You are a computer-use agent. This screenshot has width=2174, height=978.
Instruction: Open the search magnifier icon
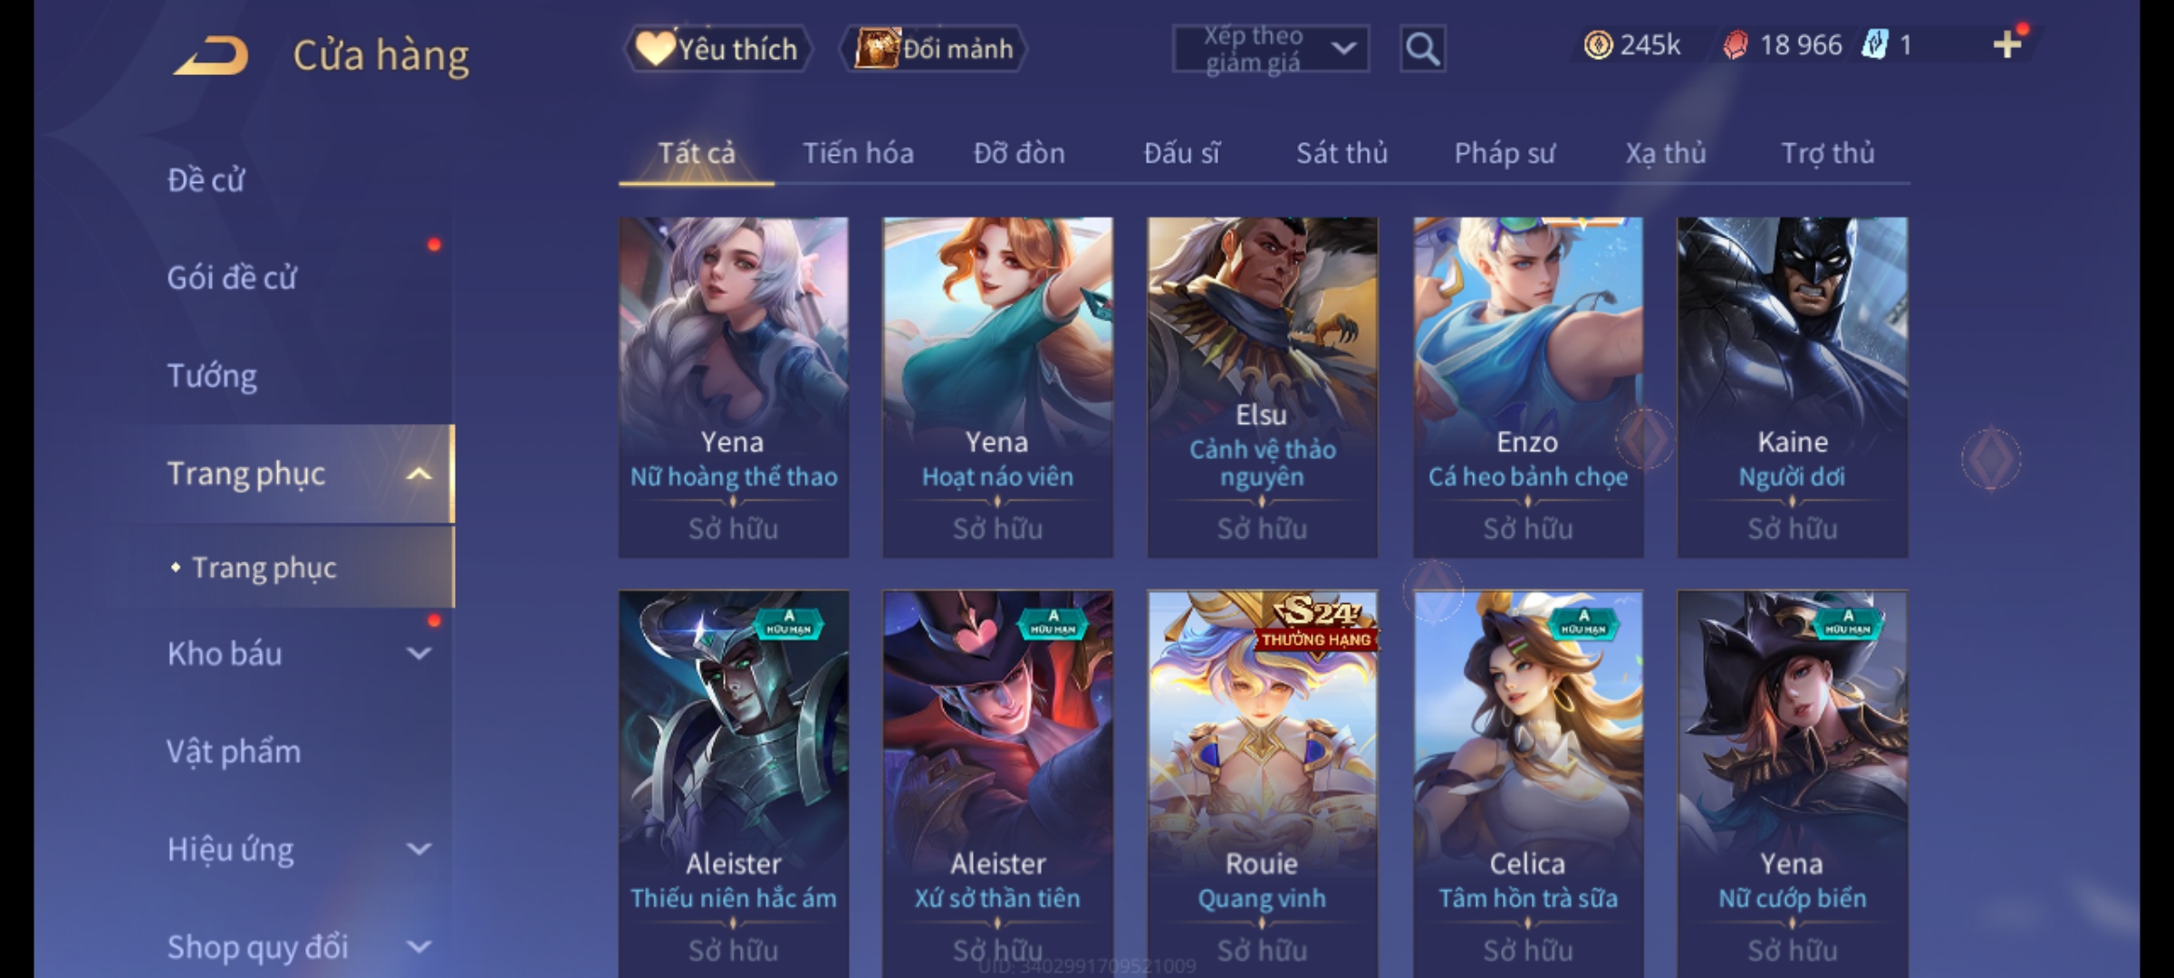point(1422,49)
